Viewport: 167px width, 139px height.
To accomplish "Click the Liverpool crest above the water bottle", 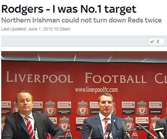I will pyautogui.click(x=64, y=124).
